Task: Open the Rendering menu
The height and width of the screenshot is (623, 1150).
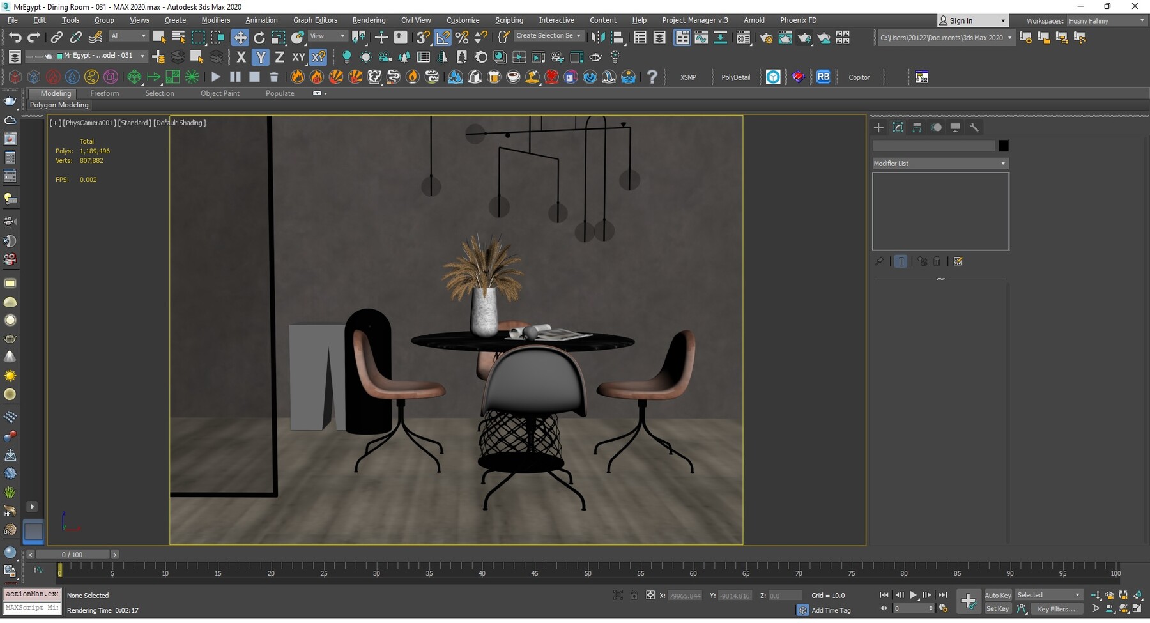Action: [x=369, y=20]
